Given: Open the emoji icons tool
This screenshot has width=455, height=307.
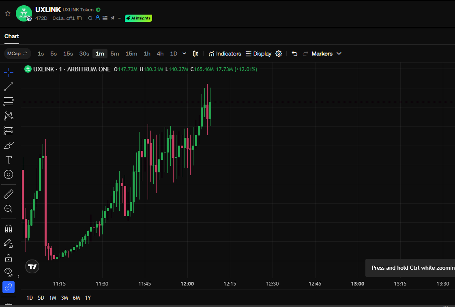Looking at the screenshot, I should tap(9, 174).
